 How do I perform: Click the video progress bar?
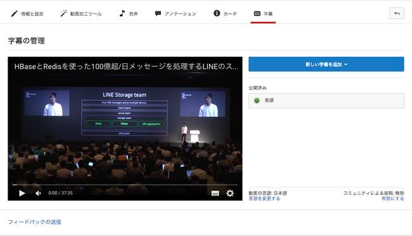125,185
